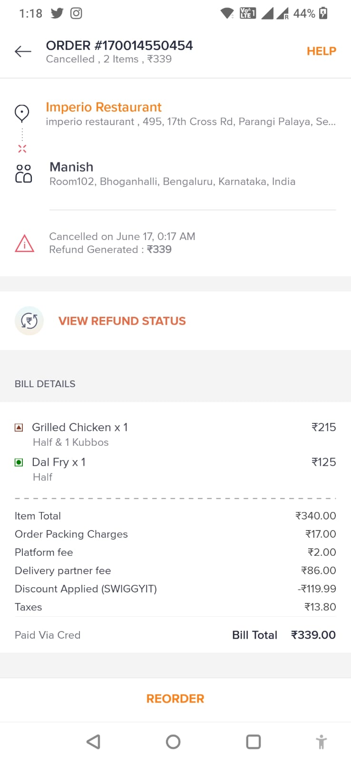Tap Android recent apps button

tap(253, 742)
